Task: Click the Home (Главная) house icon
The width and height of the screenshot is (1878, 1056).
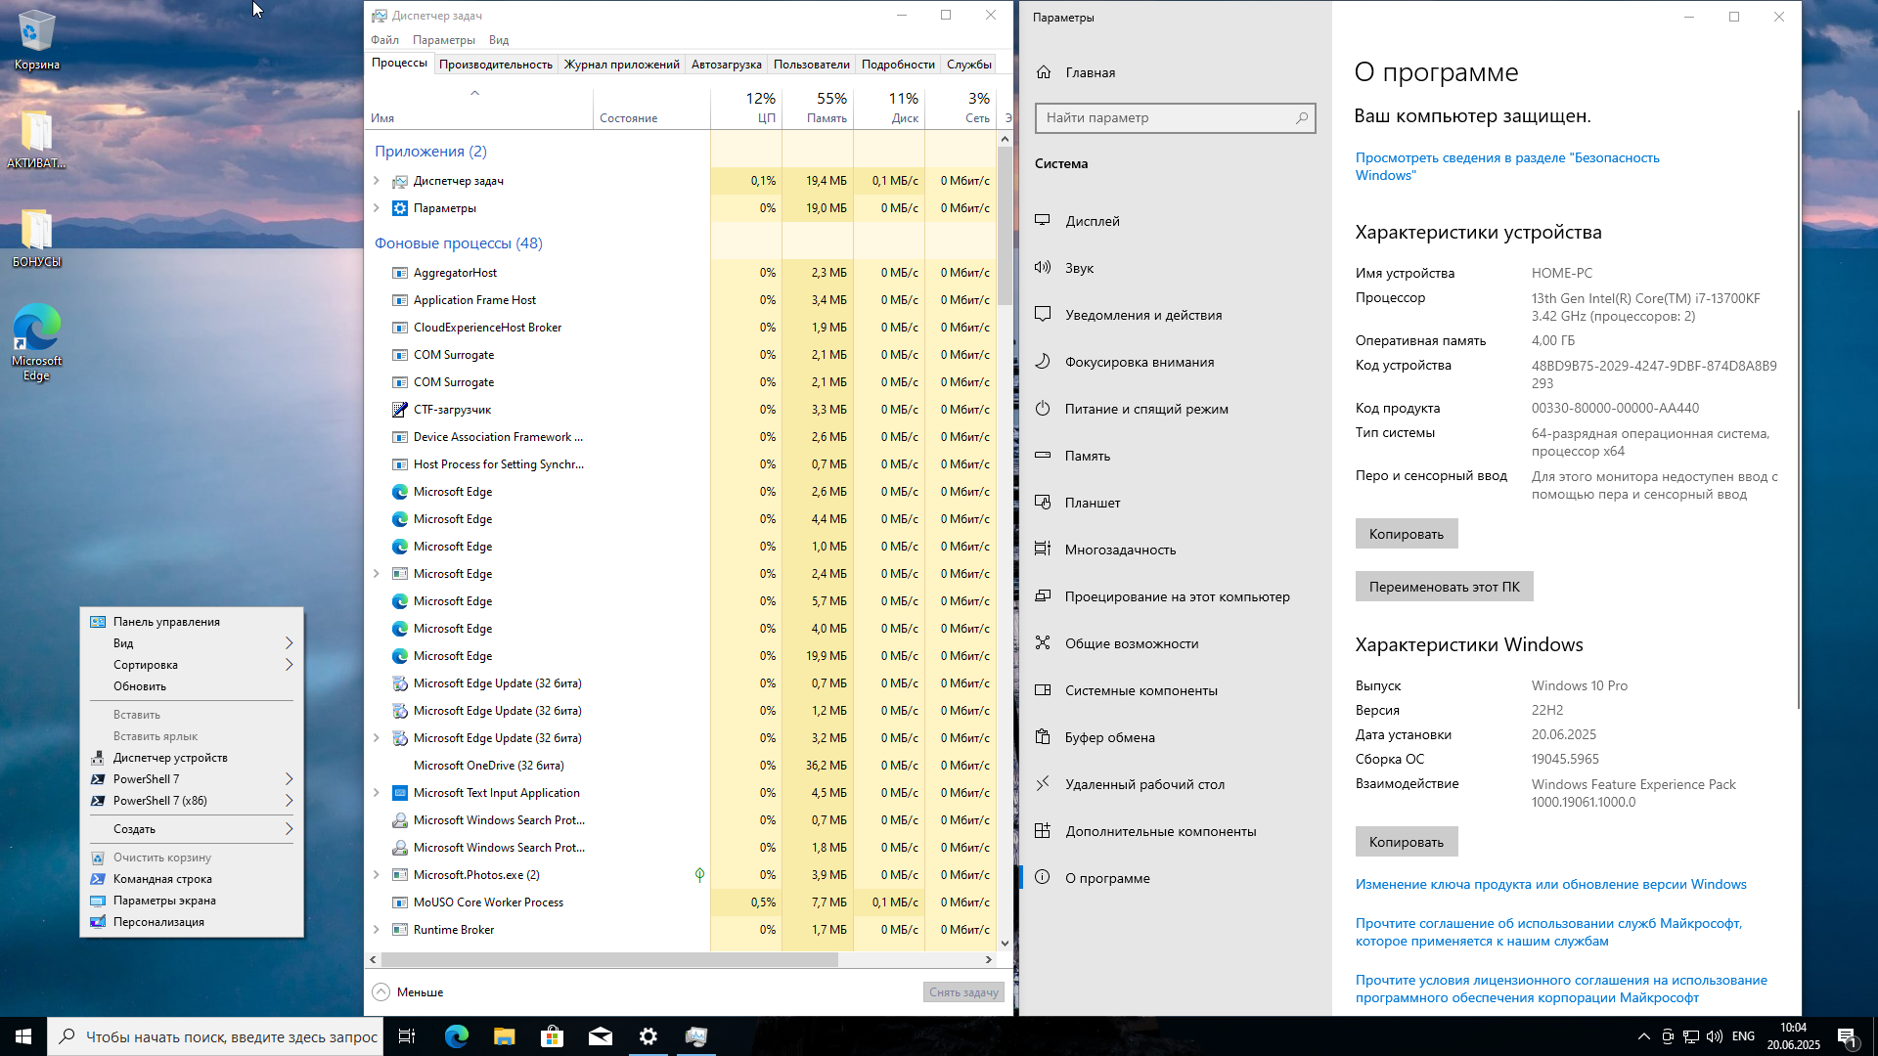Action: point(1044,72)
